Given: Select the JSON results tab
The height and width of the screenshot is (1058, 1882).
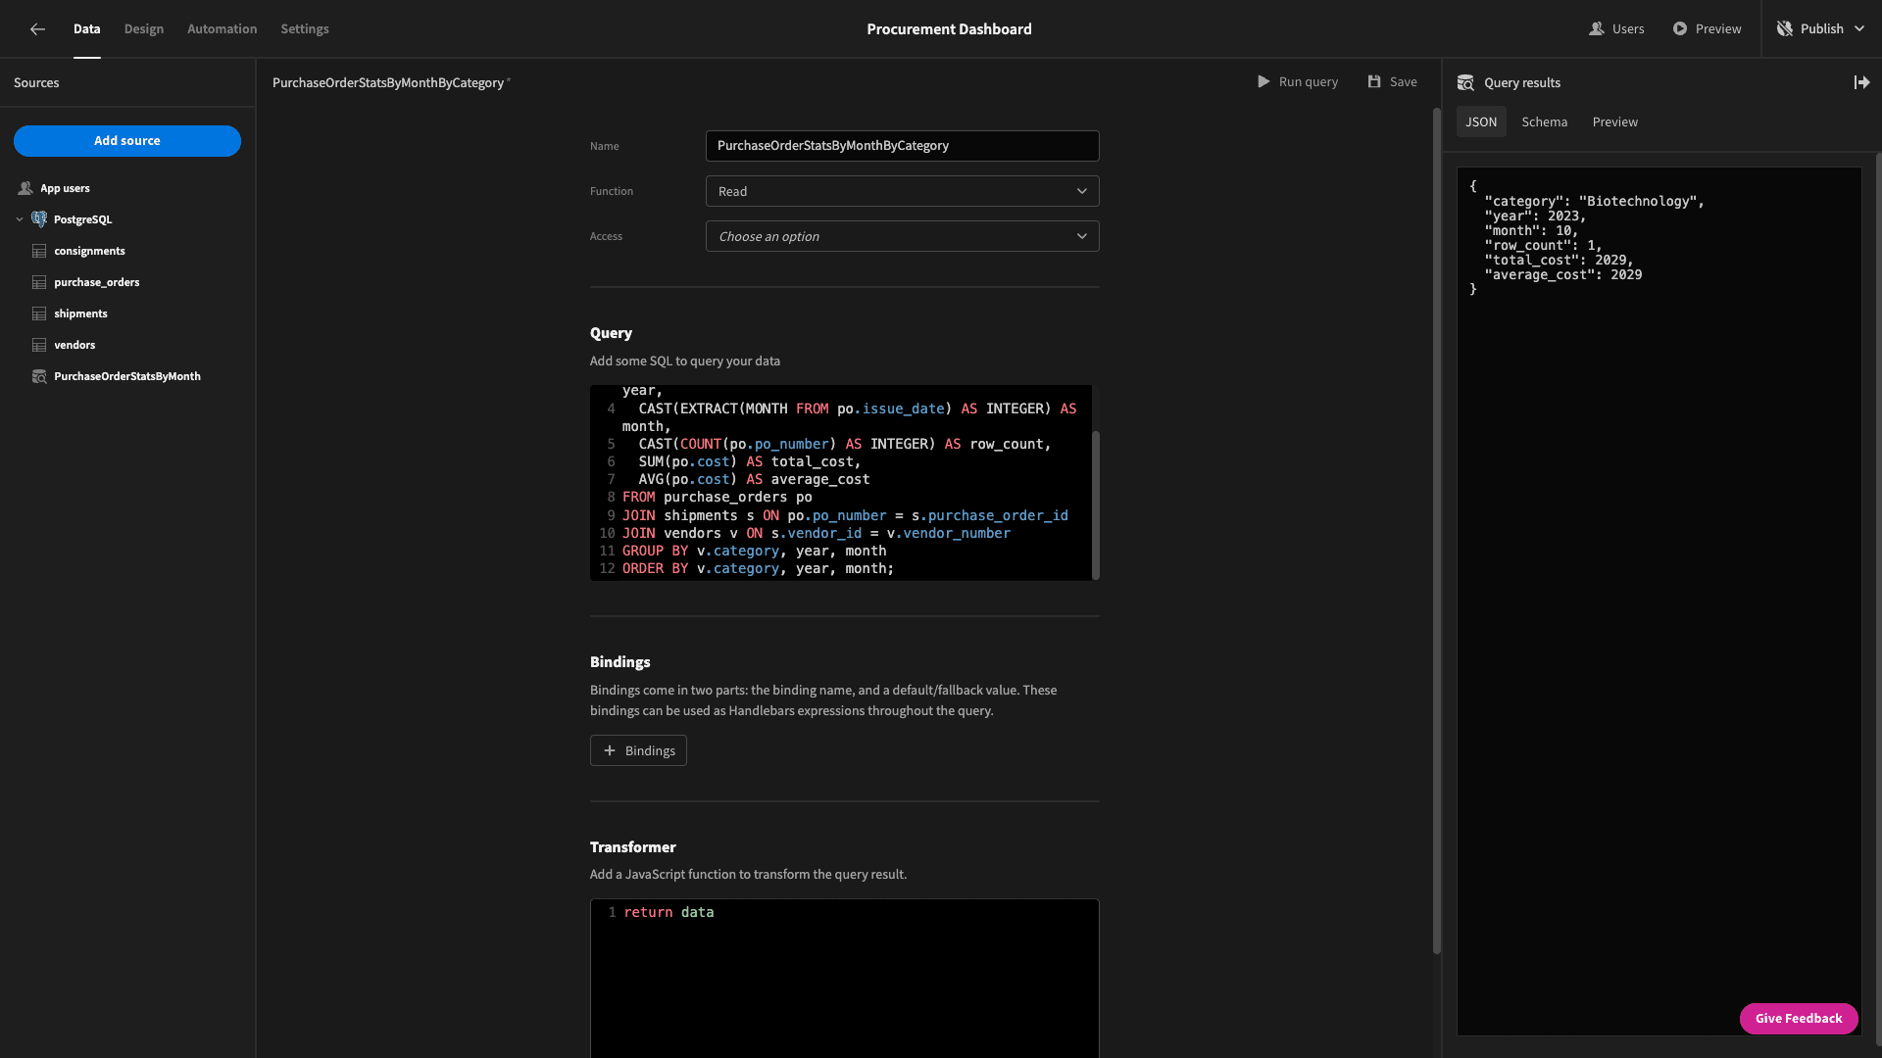Looking at the screenshot, I should pos(1481,121).
